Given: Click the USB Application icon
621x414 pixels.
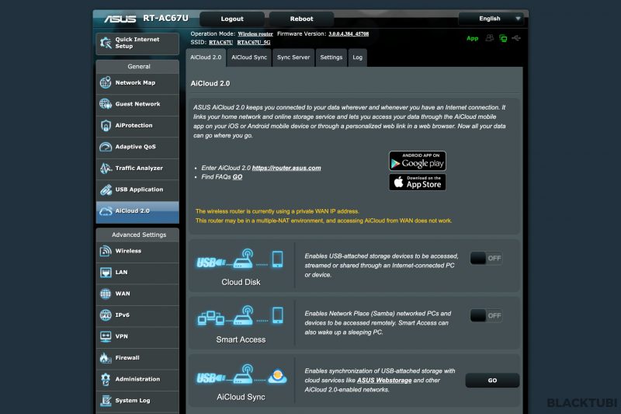Looking at the screenshot, I should [x=106, y=190].
